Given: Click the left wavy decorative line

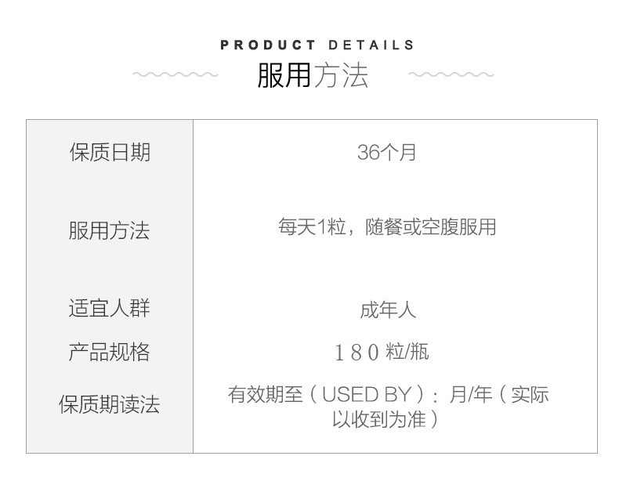Looking at the screenshot, I should tap(176, 74).
